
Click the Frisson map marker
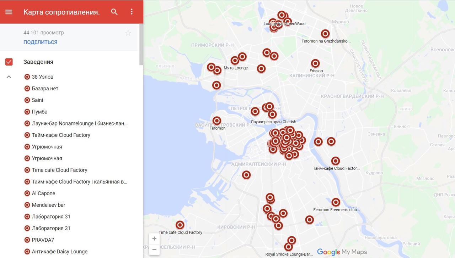pos(315,63)
